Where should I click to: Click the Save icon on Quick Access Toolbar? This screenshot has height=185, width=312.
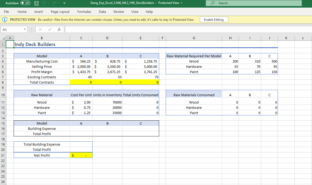tap(36, 3)
